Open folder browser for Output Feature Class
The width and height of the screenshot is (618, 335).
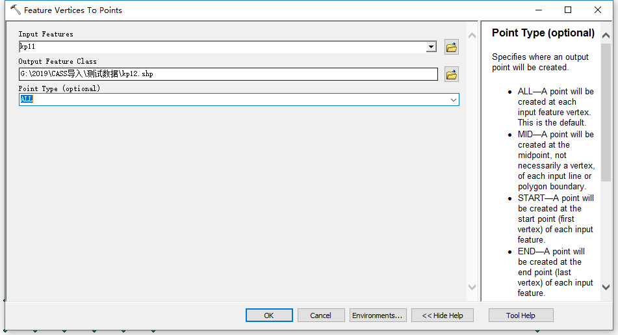click(451, 74)
